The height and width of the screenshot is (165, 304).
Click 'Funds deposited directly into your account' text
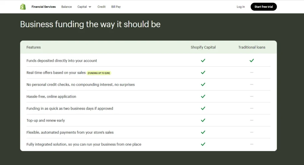[62, 61]
